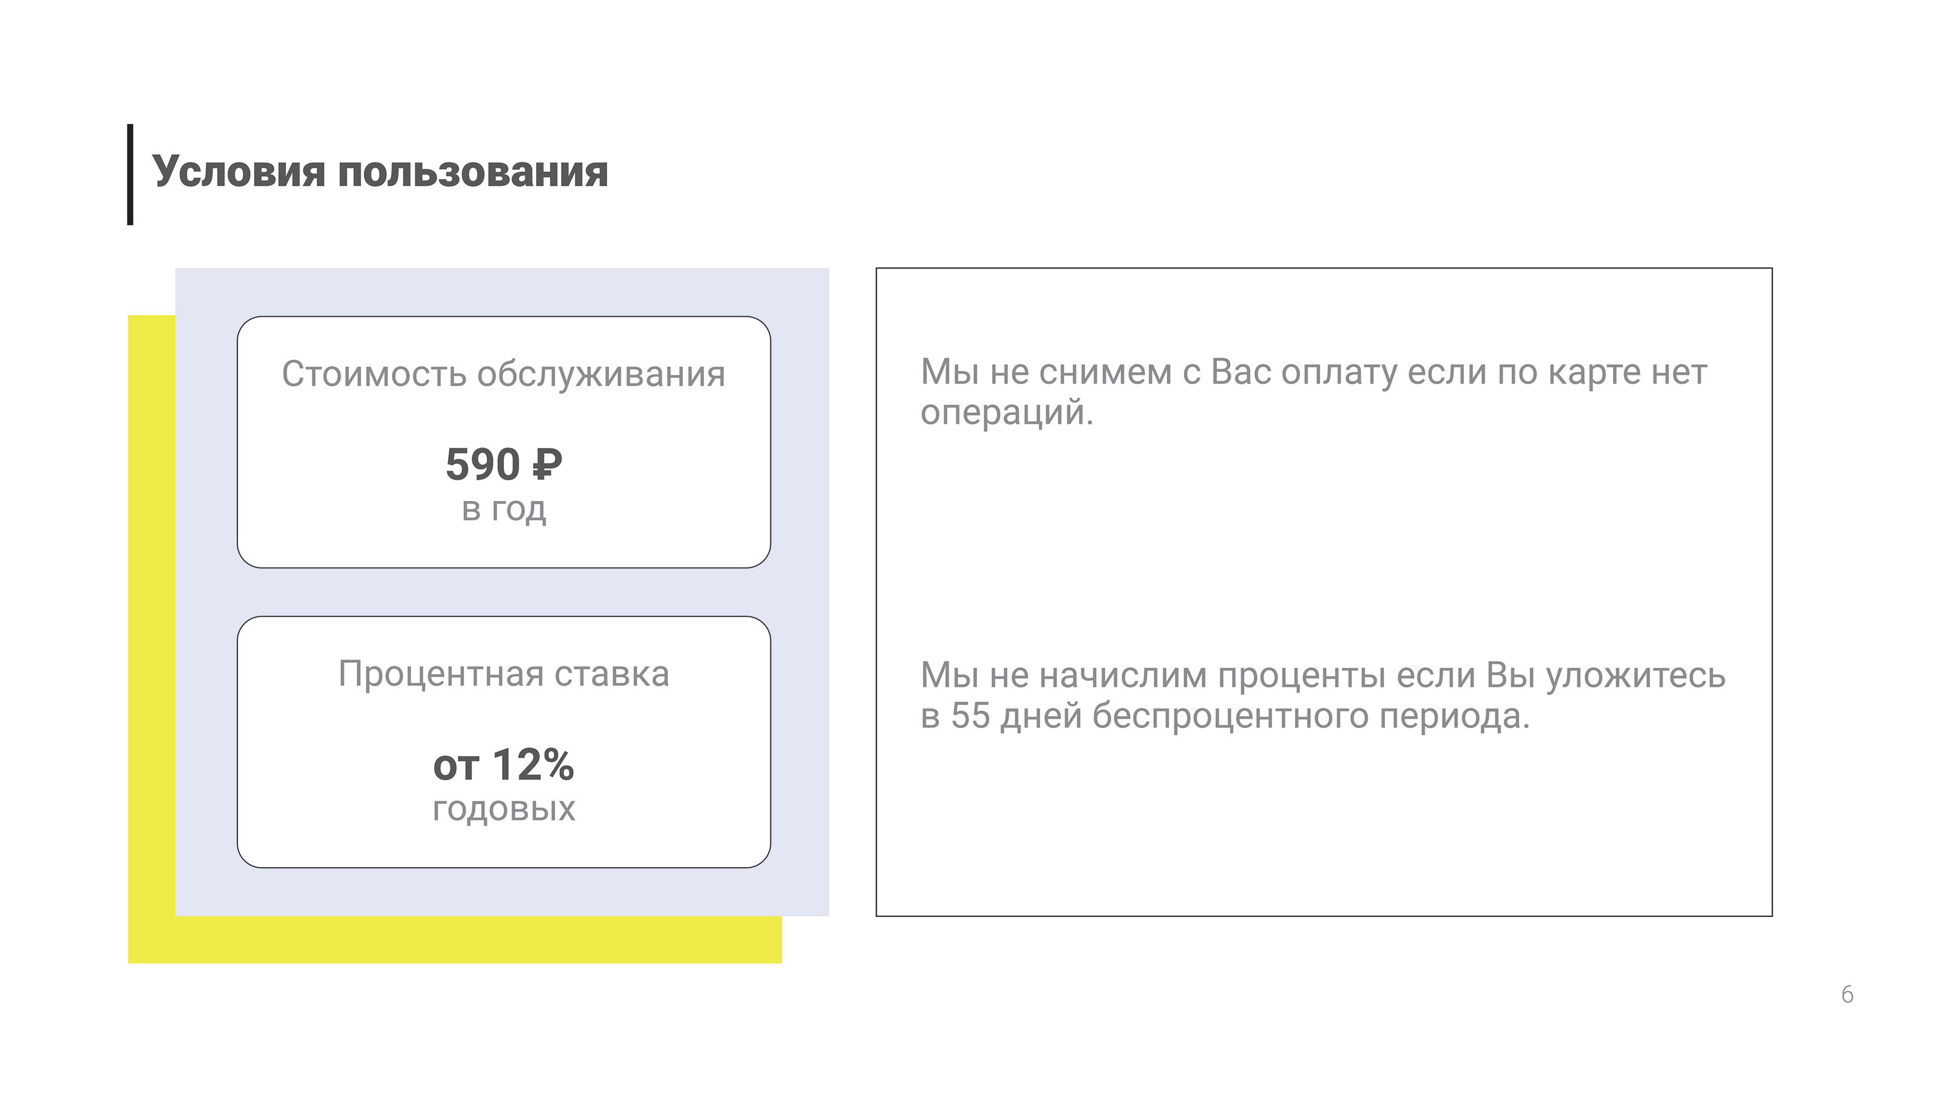Click the "в год" caption
The width and height of the screenshot is (1943, 1093).
click(x=504, y=510)
